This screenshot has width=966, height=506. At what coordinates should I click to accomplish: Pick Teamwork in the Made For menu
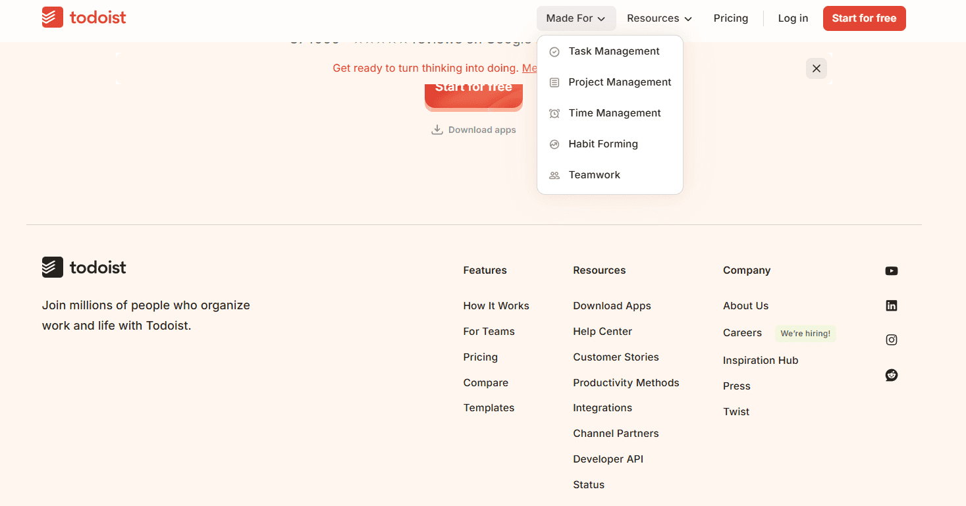(x=610, y=175)
